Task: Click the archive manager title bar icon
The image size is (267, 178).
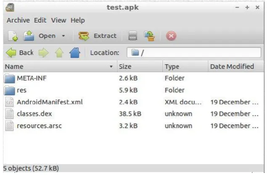Action: (x=10, y=8)
